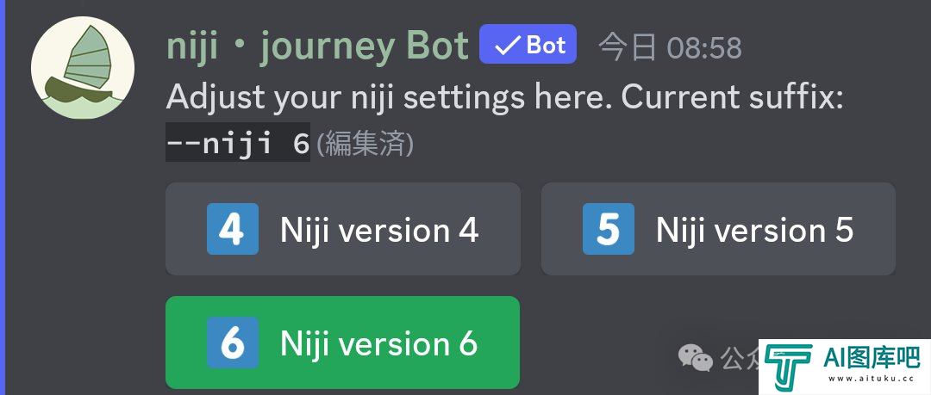
Task: Click the niji・journey Bot username
Action: (x=317, y=46)
